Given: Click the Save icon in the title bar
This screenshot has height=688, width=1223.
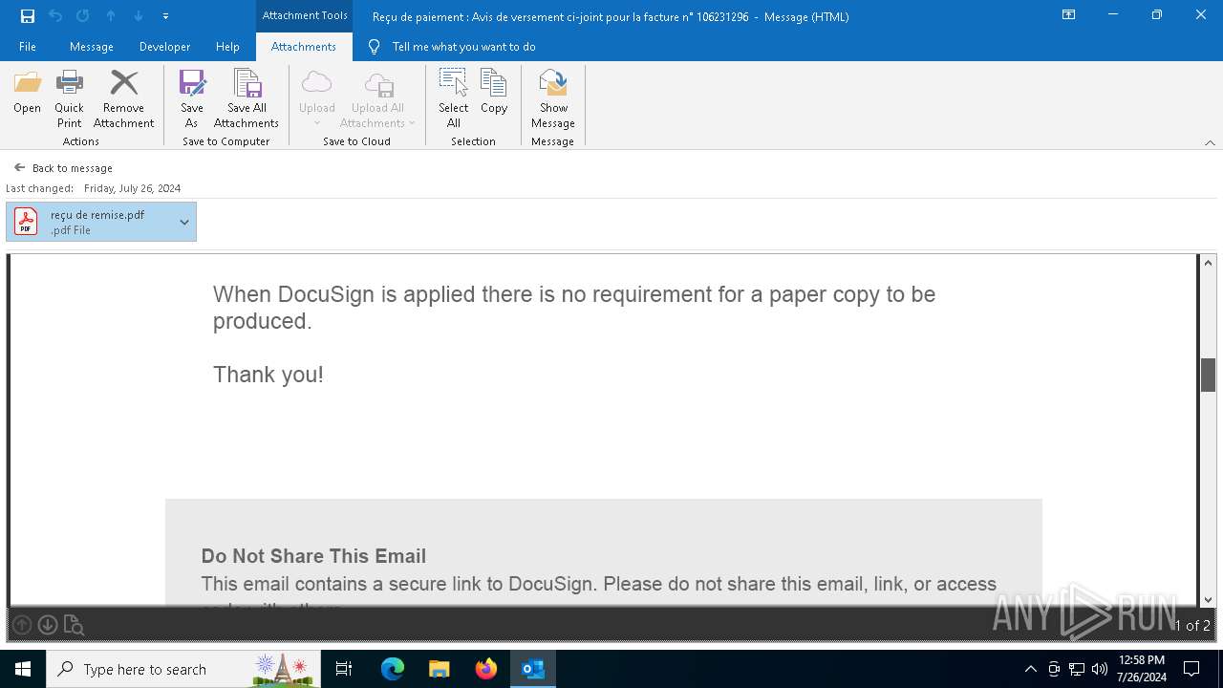Looking at the screenshot, I should (x=28, y=16).
